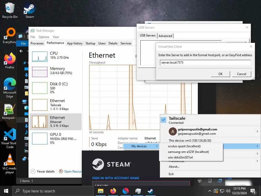Open the View menu in Task Manager
This screenshot has width=261, height=196.
pos(56,37)
